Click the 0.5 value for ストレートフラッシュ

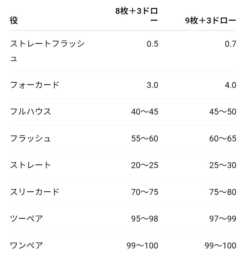[x=152, y=44]
